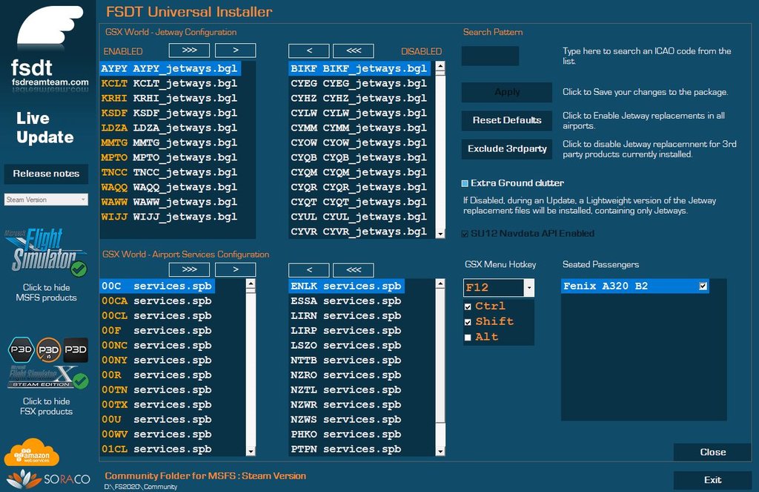
Task: Disable selected services file with > button
Action: (x=235, y=269)
